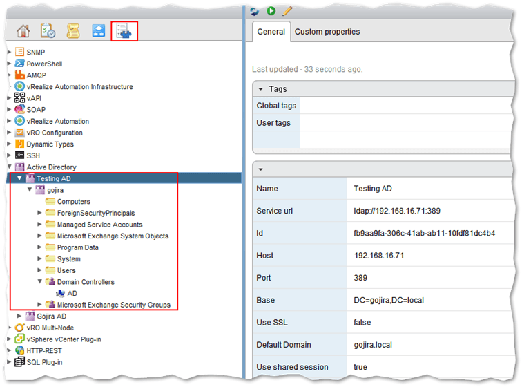Expand the Users folder arrow
This screenshot has height=387, width=522.
coord(39,270)
